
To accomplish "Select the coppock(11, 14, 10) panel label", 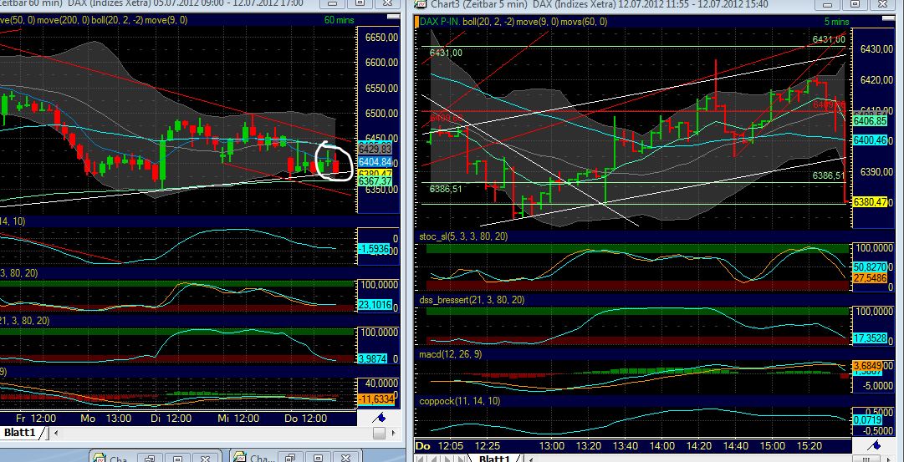I will click(x=459, y=401).
